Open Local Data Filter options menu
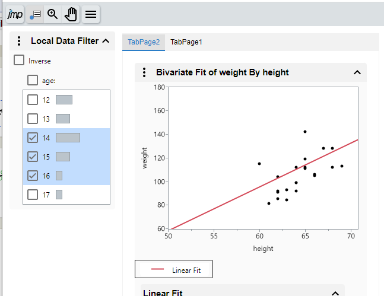The width and height of the screenshot is (384, 296). tap(19, 41)
